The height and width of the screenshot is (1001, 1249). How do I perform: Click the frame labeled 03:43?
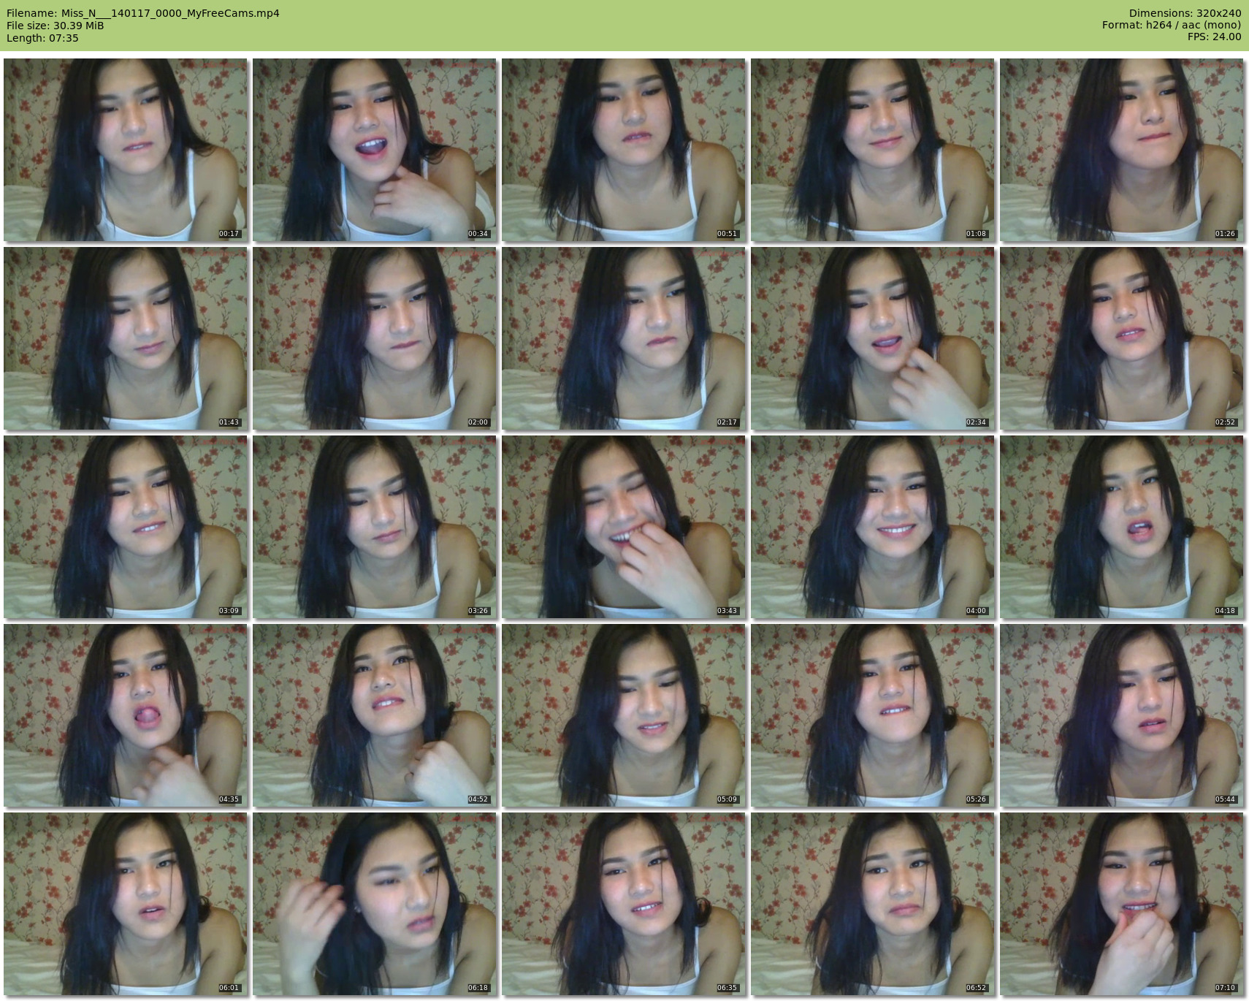click(623, 527)
